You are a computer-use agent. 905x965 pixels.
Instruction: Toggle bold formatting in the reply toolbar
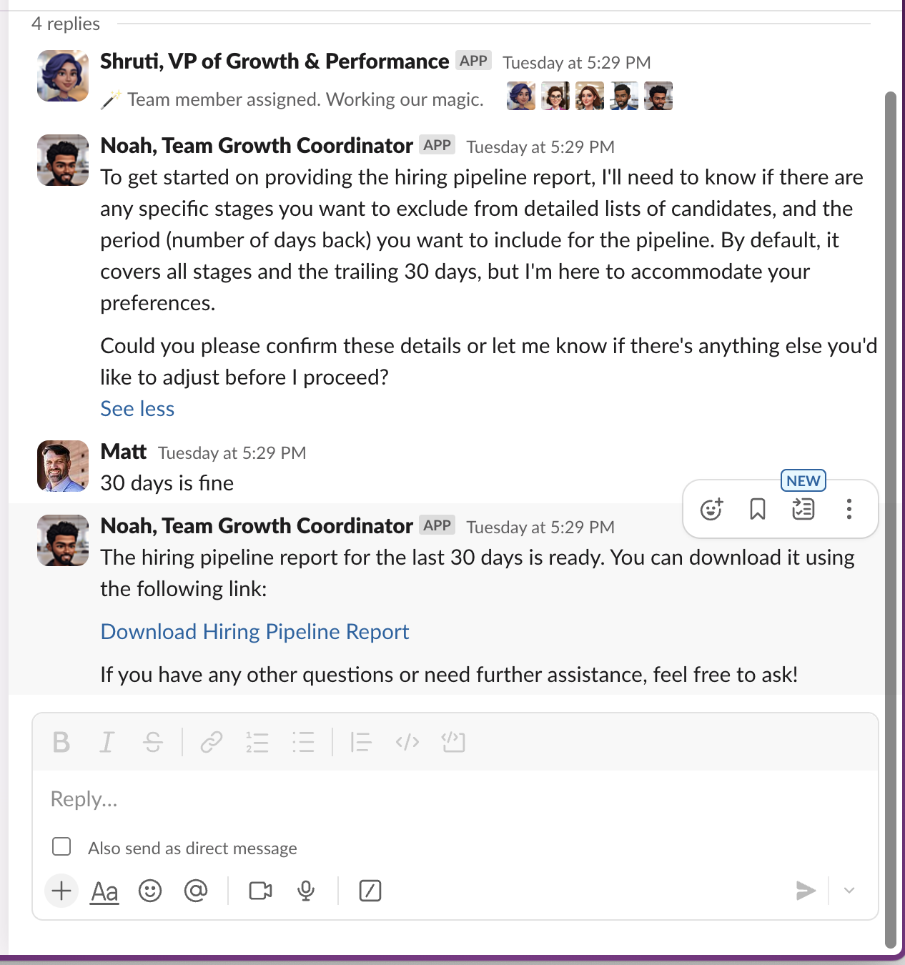61,742
